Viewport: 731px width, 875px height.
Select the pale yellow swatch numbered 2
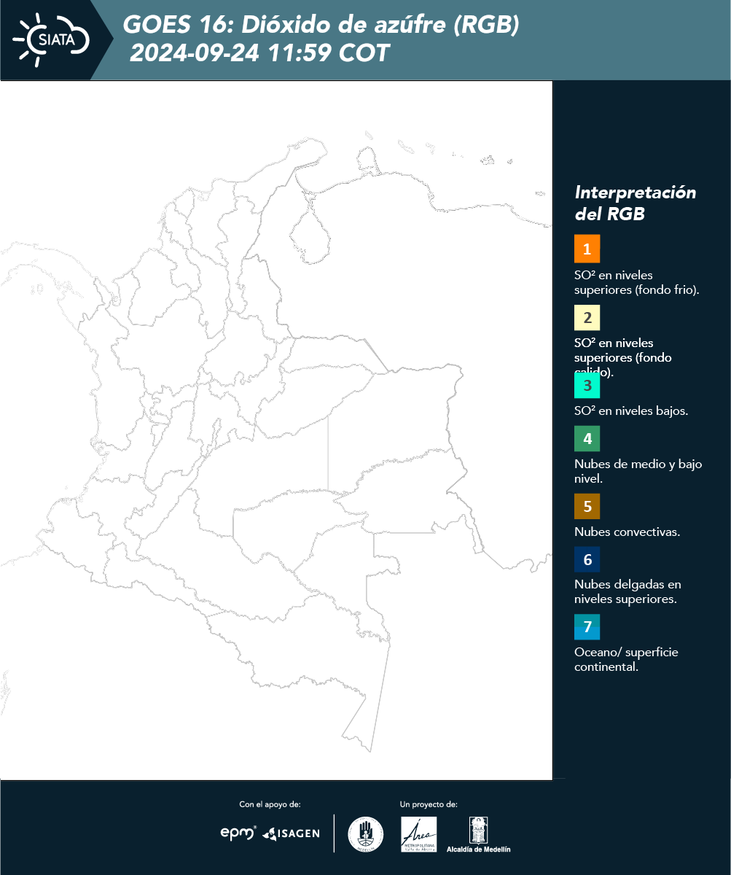pos(587,317)
